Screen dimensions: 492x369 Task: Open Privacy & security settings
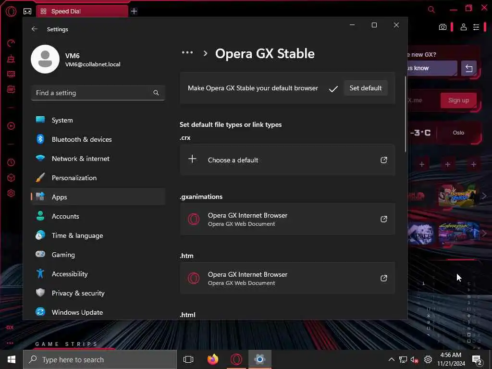coord(98,293)
